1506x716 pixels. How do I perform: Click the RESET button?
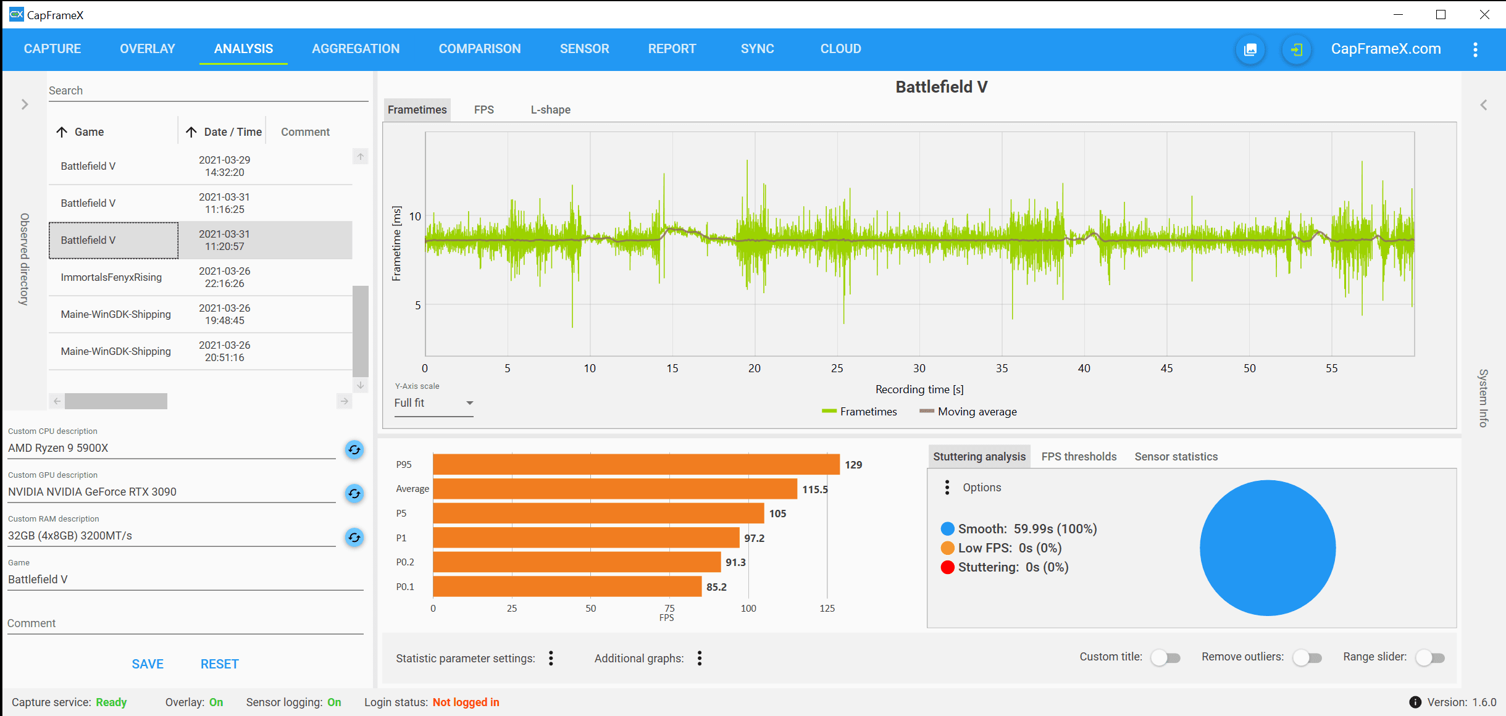click(219, 664)
